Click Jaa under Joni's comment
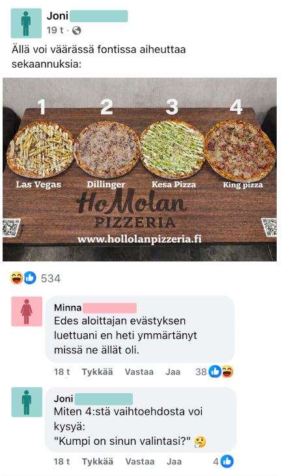 (x=174, y=462)
